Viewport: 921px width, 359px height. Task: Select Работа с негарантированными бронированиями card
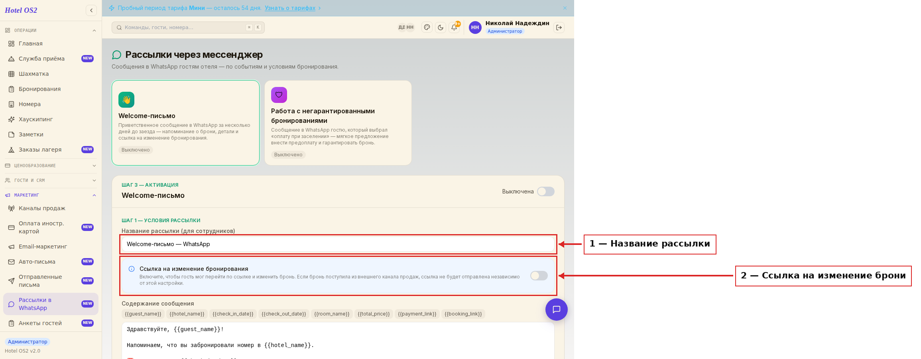coord(338,123)
